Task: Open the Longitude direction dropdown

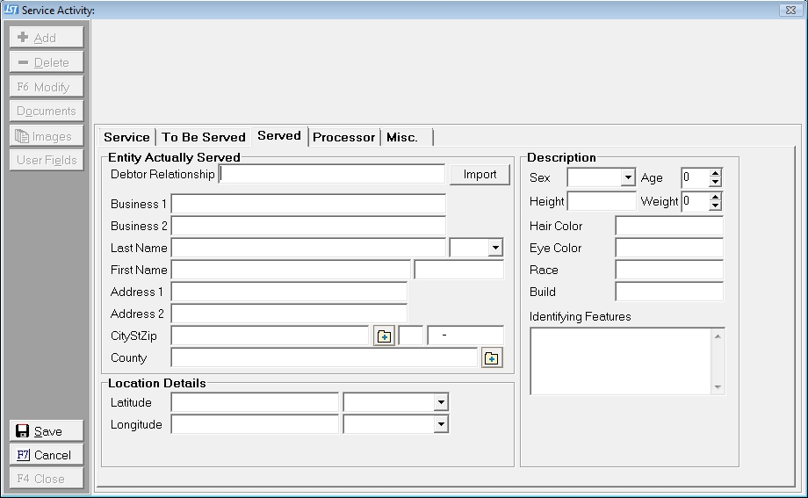Action: pos(441,425)
